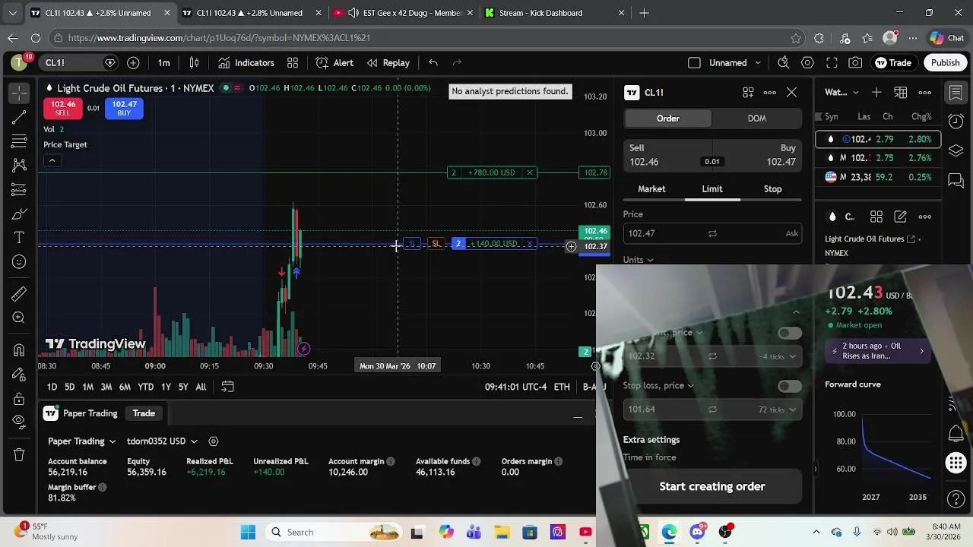Viewport: 973px width, 547px height.
Task: Take a chart snapshot with camera icon
Action: coord(856,63)
